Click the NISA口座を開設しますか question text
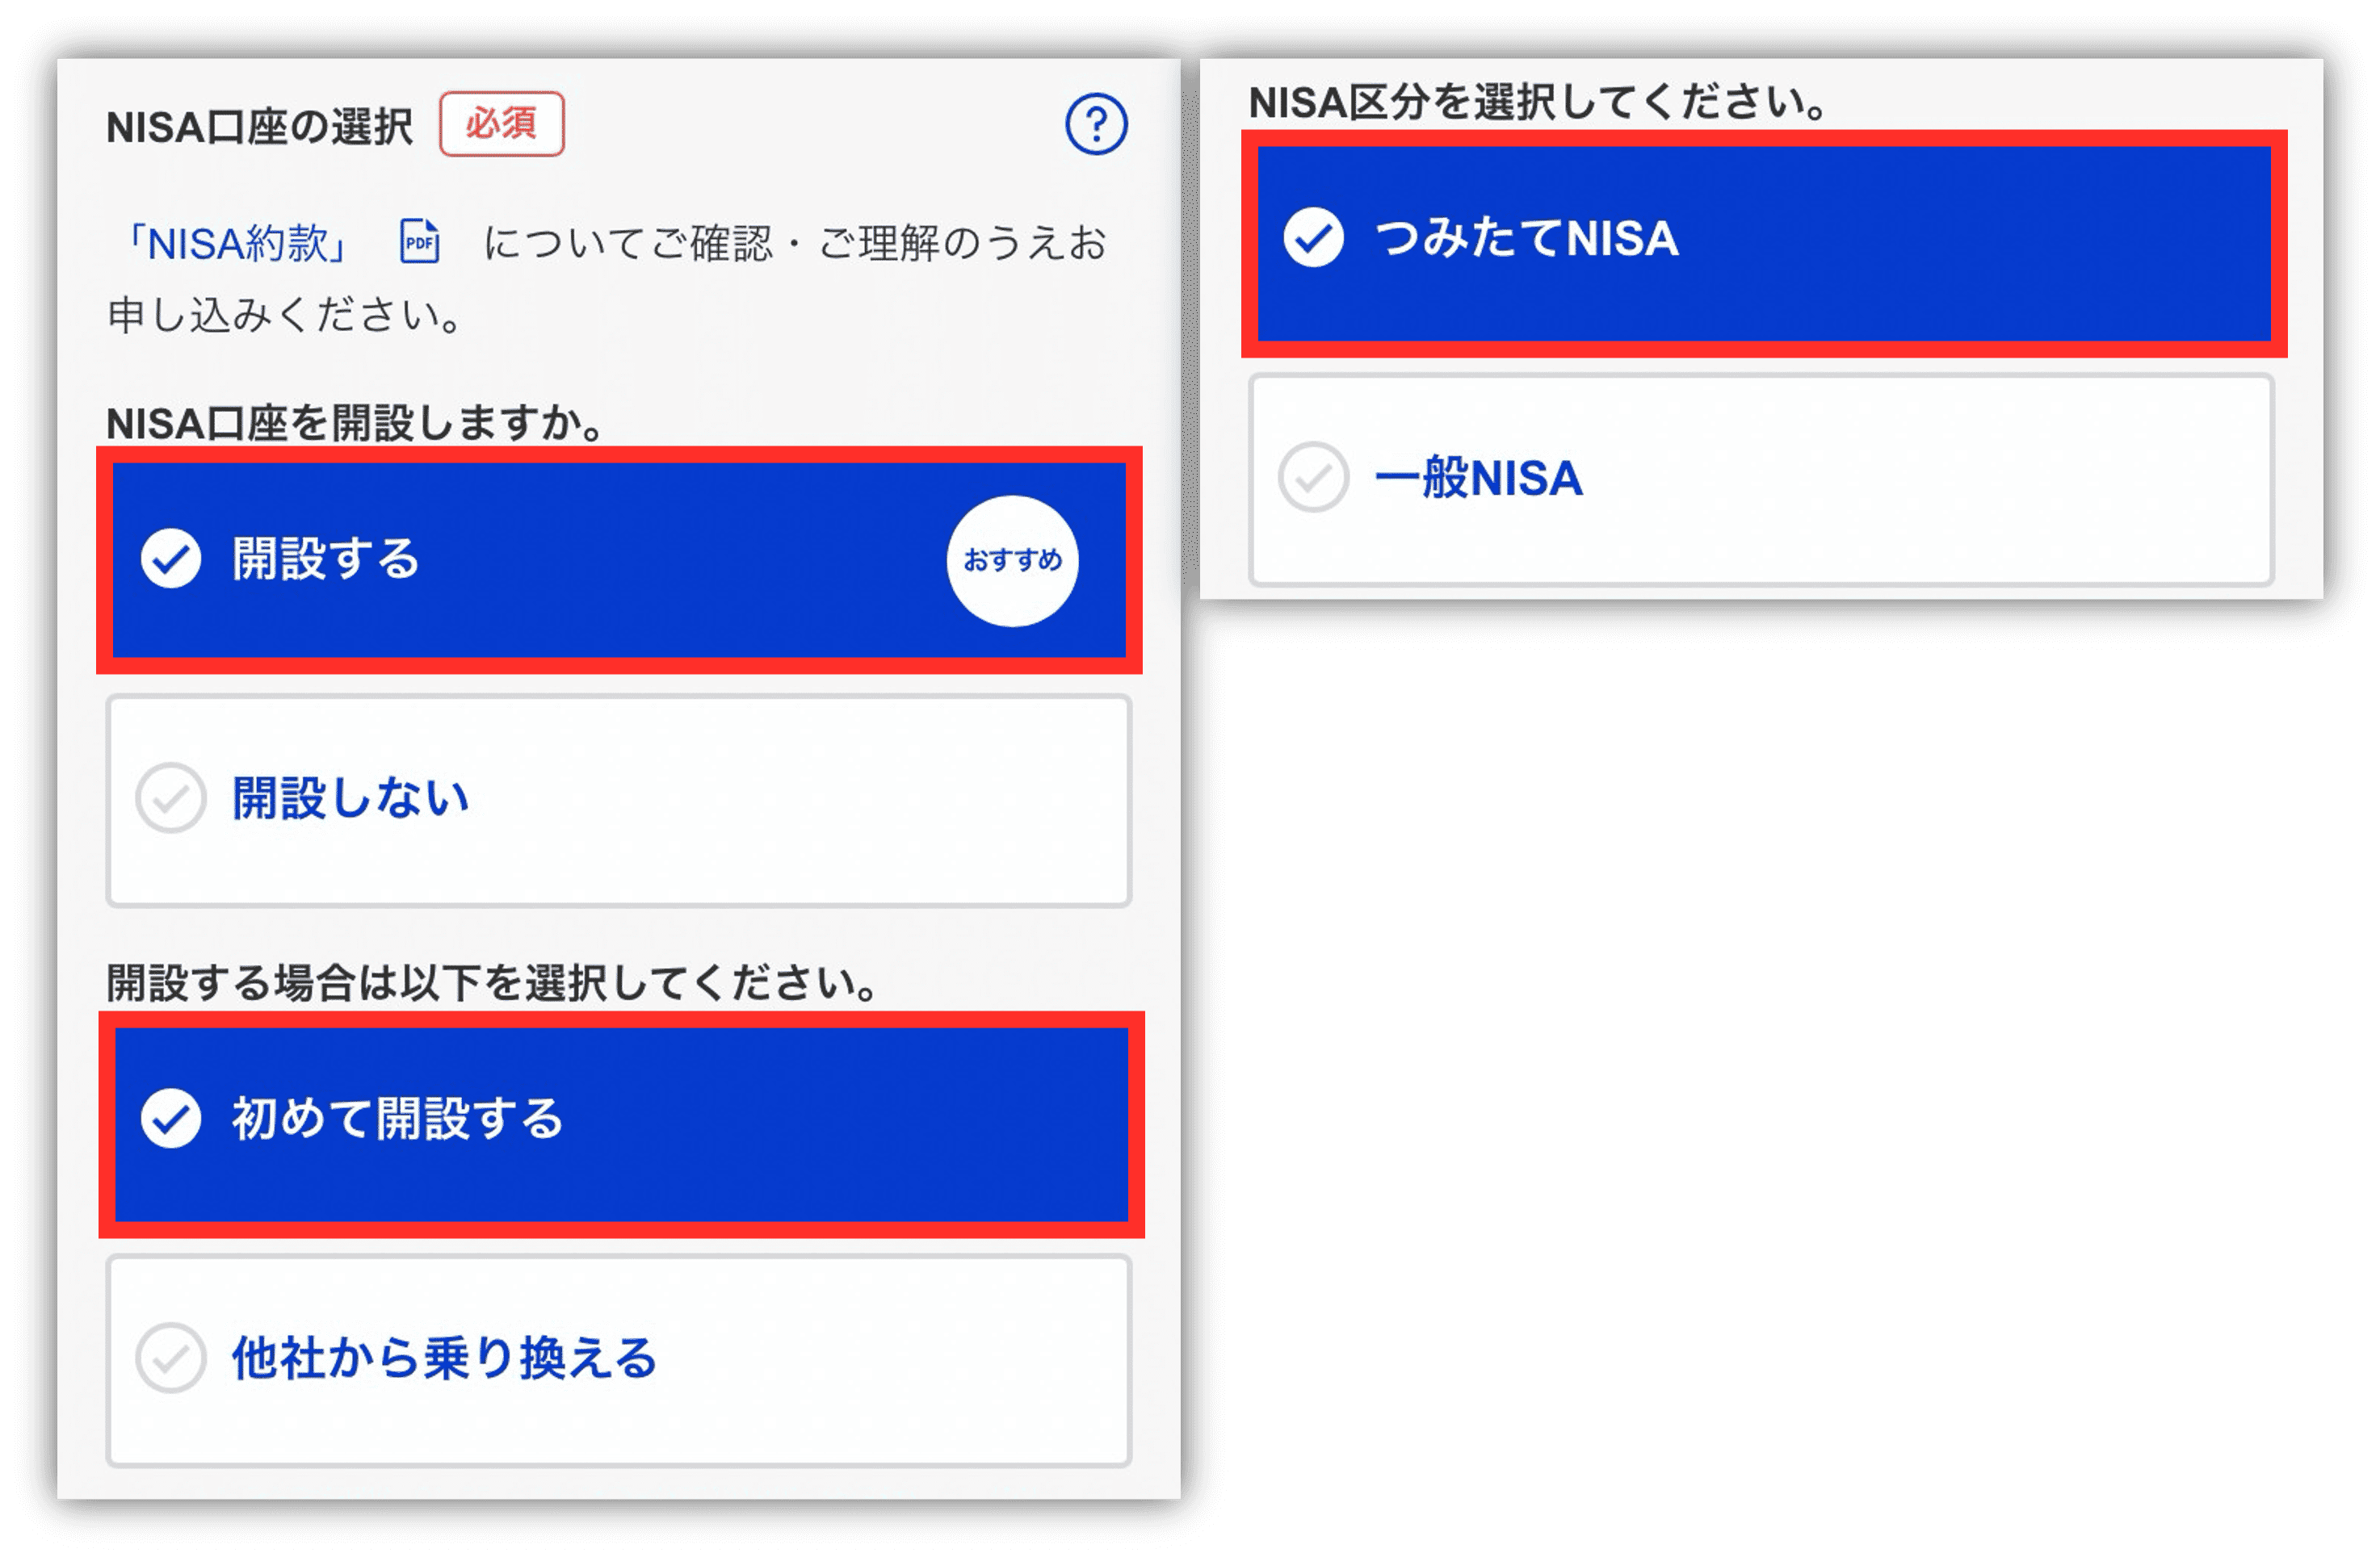Image resolution: width=2380 pixels, height=1557 pixels. (x=355, y=424)
